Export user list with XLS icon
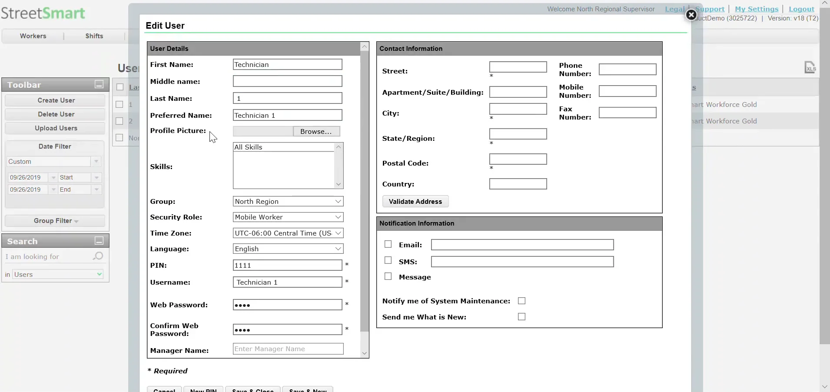The height and width of the screenshot is (392, 830). pyautogui.click(x=810, y=67)
